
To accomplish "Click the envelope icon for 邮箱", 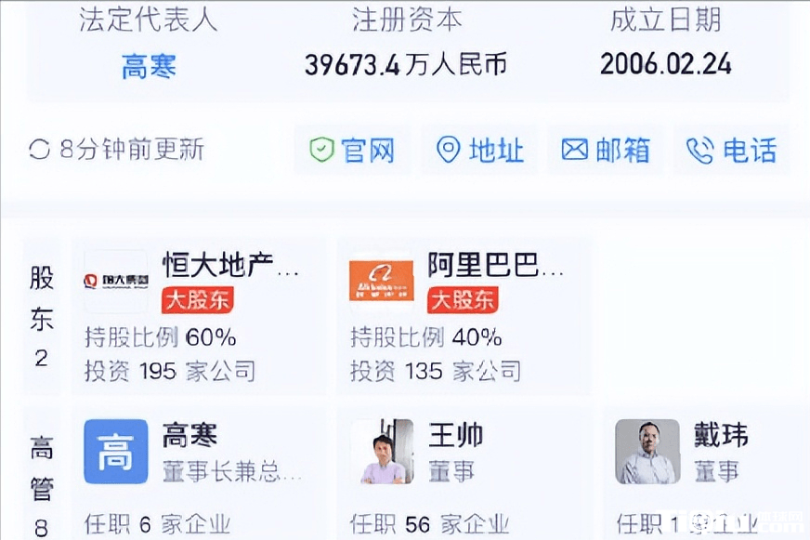I will coord(575,150).
